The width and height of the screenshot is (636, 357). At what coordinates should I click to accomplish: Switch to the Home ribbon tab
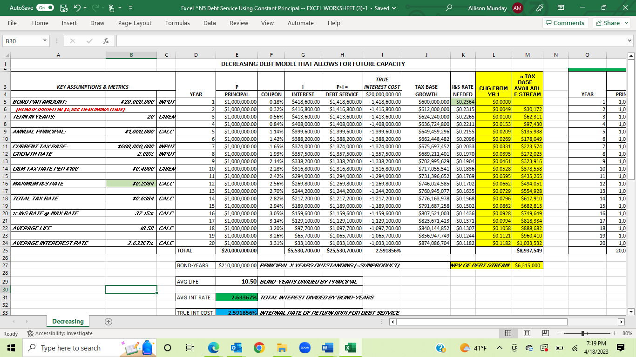click(x=40, y=23)
